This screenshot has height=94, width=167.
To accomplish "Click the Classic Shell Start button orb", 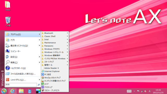I will point(4,91).
